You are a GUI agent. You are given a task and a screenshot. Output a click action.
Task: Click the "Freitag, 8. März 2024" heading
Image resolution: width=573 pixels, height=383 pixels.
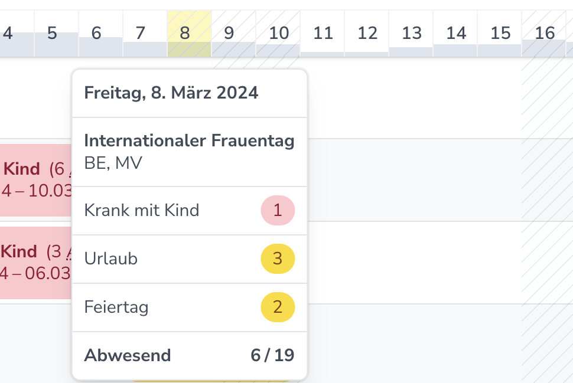pos(171,93)
